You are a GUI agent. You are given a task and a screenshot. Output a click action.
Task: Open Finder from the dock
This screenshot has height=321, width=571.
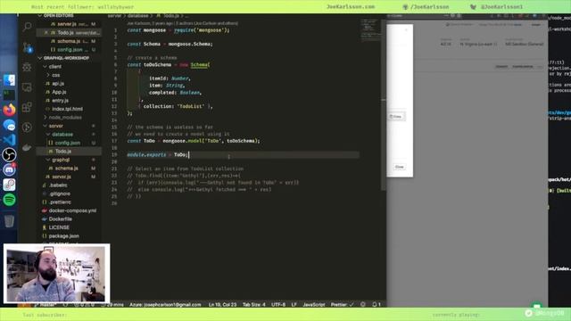[9, 80]
